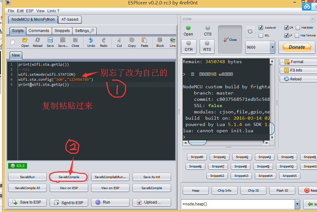The image size is (317, 212).
Task: Click the Chip Info button
Action: [x=224, y=190]
